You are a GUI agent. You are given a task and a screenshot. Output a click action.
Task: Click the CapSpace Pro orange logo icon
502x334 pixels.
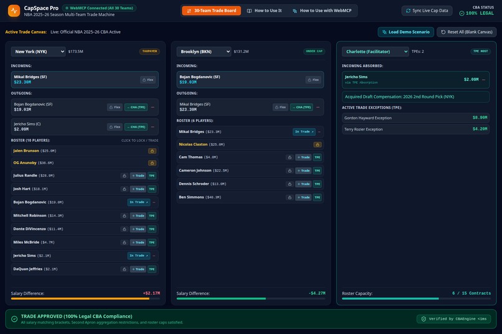[x=14, y=11]
